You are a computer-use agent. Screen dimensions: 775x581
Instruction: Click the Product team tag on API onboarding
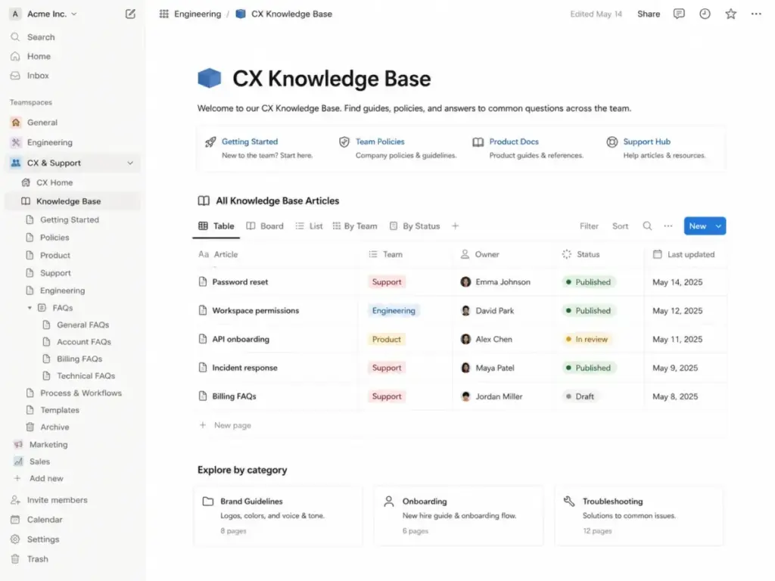tap(387, 339)
